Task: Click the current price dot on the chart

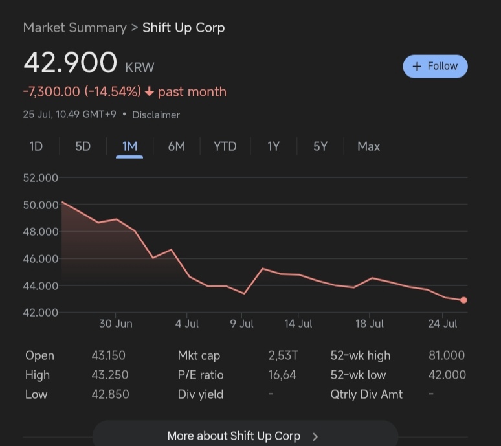Action: (463, 300)
